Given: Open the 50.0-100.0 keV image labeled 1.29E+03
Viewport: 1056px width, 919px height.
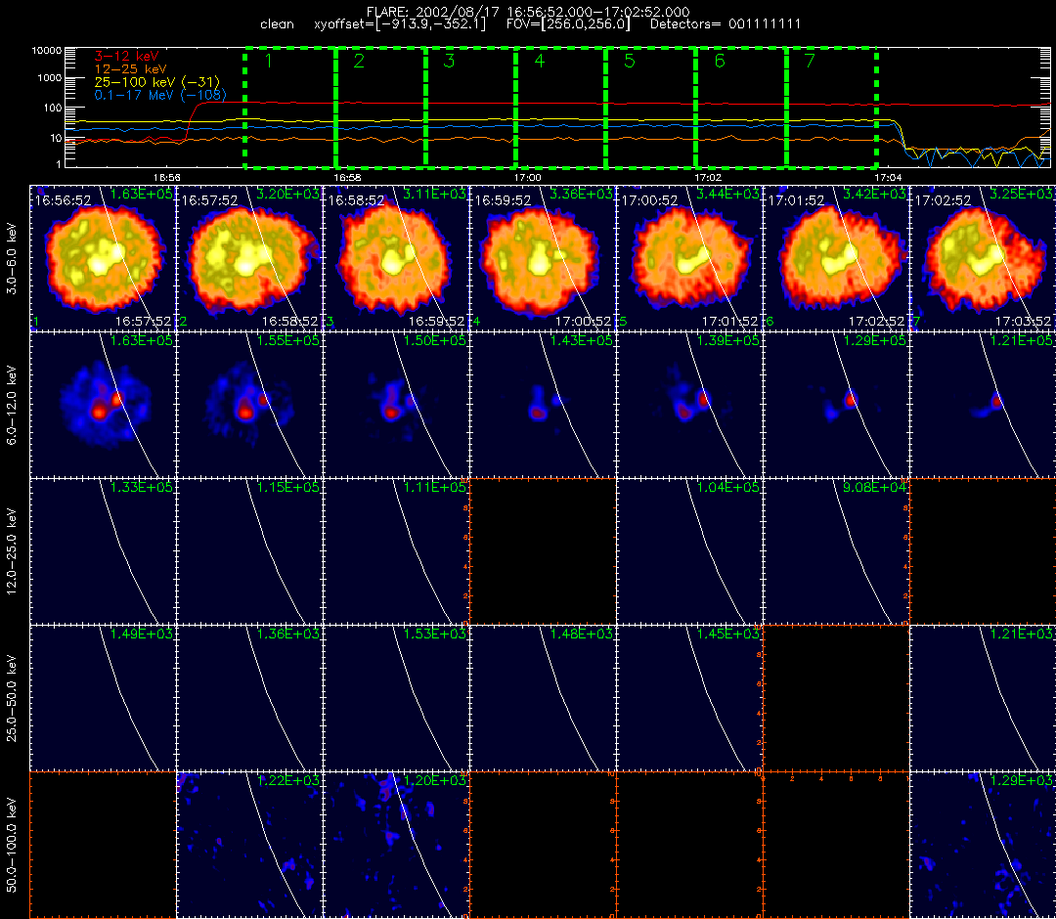Looking at the screenshot, I should [x=984, y=845].
